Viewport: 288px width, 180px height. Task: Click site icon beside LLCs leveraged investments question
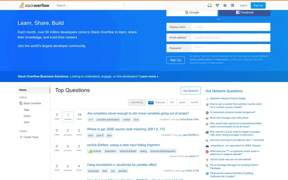click(x=207, y=132)
